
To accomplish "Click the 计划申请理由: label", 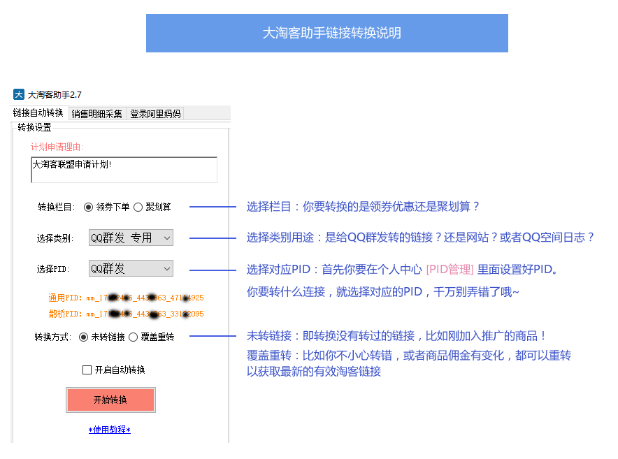I will (x=57, y=147).
